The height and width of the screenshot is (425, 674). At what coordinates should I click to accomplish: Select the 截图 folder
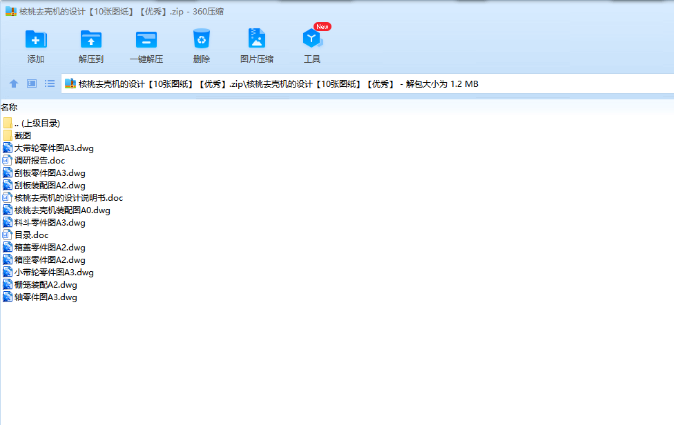[x=17, y=136]
